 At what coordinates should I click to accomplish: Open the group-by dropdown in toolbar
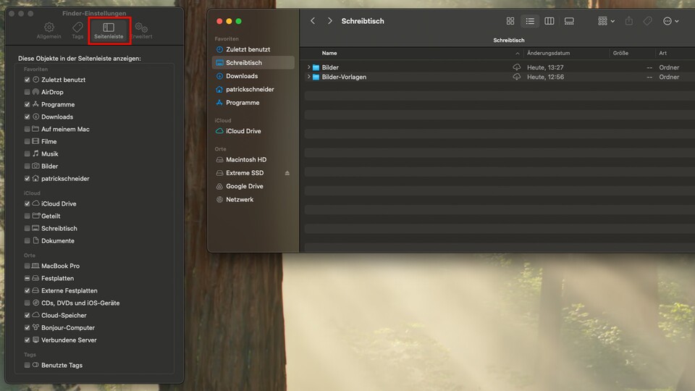[606, 22]
